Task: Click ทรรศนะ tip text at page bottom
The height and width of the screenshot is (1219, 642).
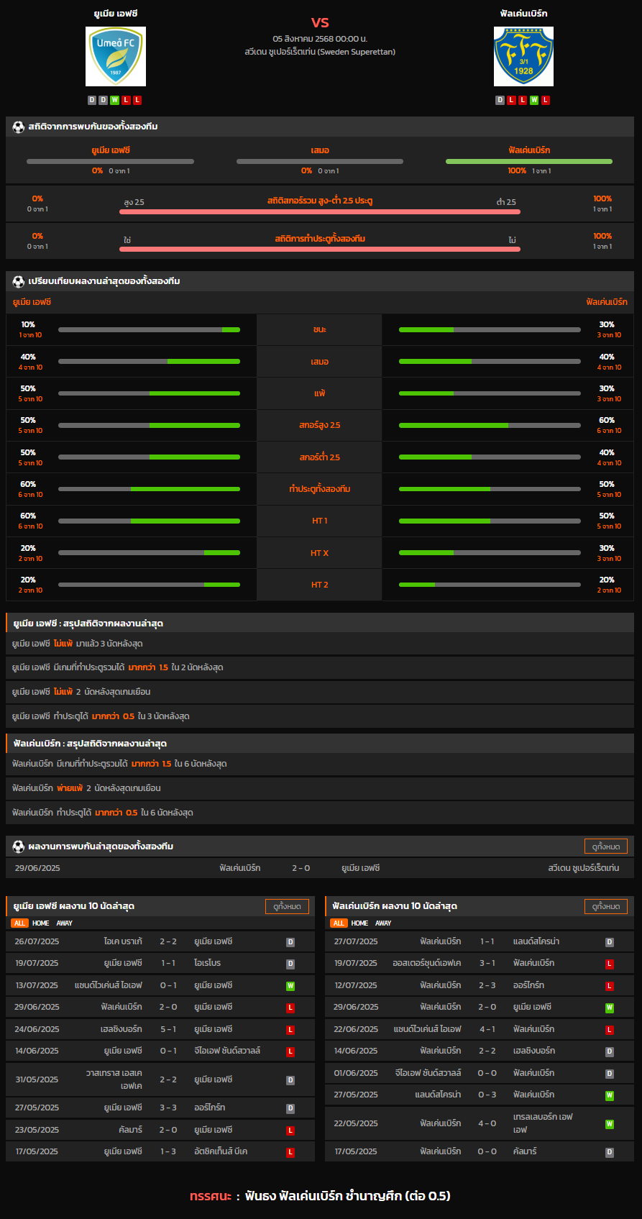Action: [320, 1196]
